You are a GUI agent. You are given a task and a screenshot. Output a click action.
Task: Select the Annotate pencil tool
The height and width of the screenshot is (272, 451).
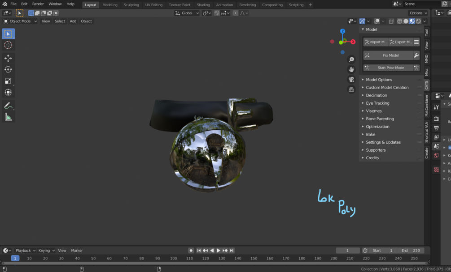click(8, 106)
